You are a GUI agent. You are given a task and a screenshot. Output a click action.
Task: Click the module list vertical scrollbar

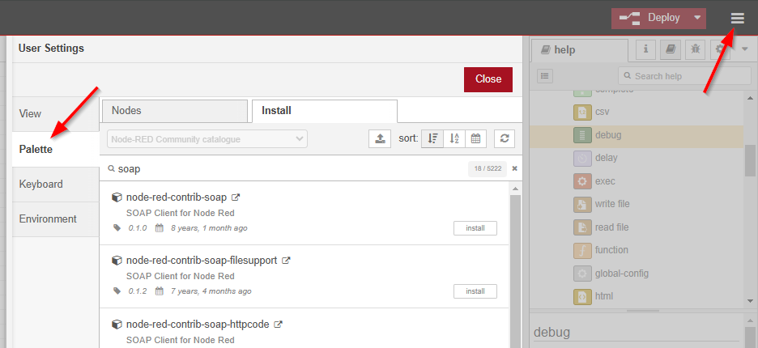click(x=515, y=267)
